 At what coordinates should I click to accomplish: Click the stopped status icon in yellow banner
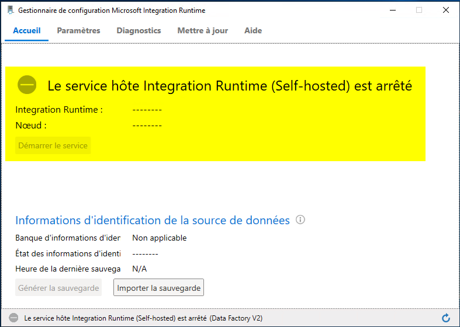pos(27,85)
